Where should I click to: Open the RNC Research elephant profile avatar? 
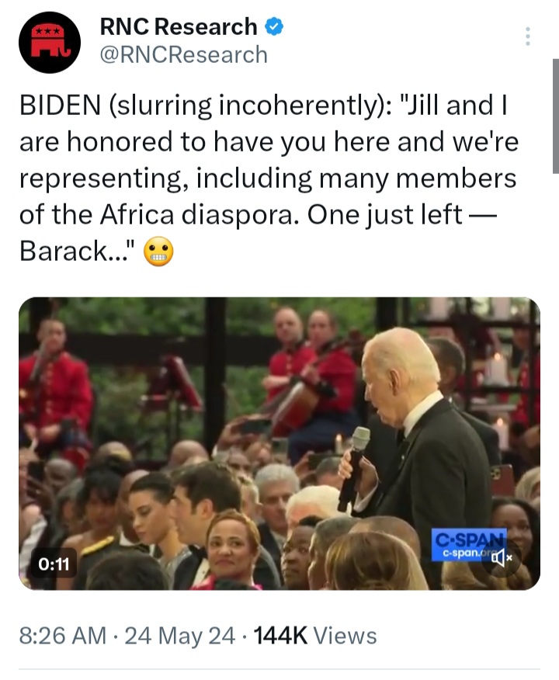pos(50,42)
